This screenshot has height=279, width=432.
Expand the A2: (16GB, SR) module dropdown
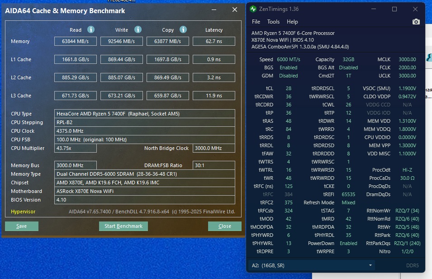pos(311,265)
